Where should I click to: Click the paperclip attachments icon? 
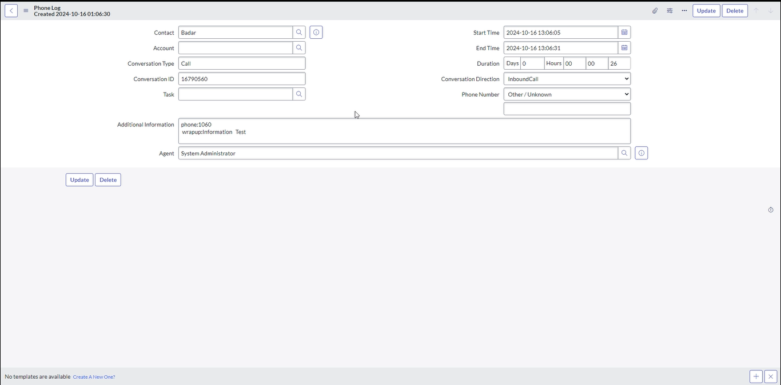[655, 11]
